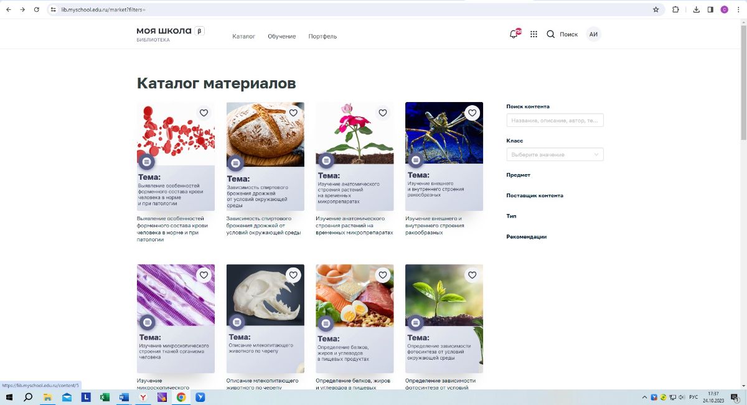The width and height of the screenshot is (747, 405).
Task: Click the document type icon on bread card
Action: point(236,163)
